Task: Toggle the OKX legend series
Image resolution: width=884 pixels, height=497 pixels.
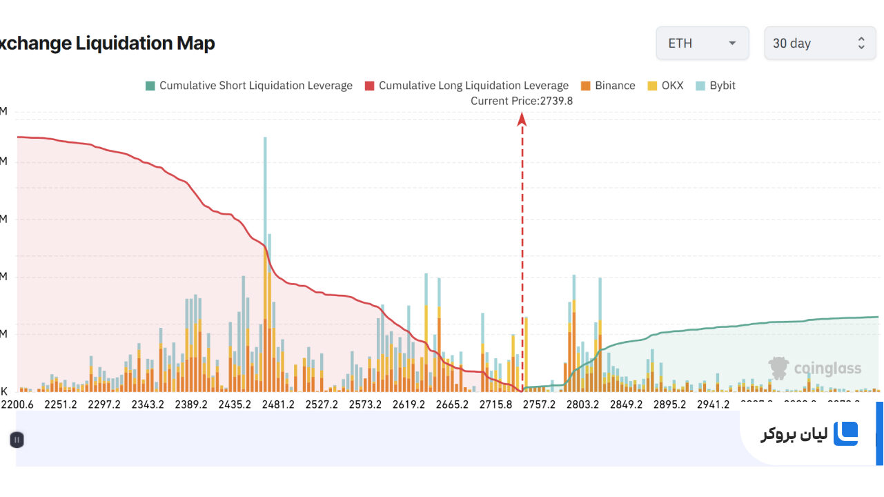Action: [665, 86]
